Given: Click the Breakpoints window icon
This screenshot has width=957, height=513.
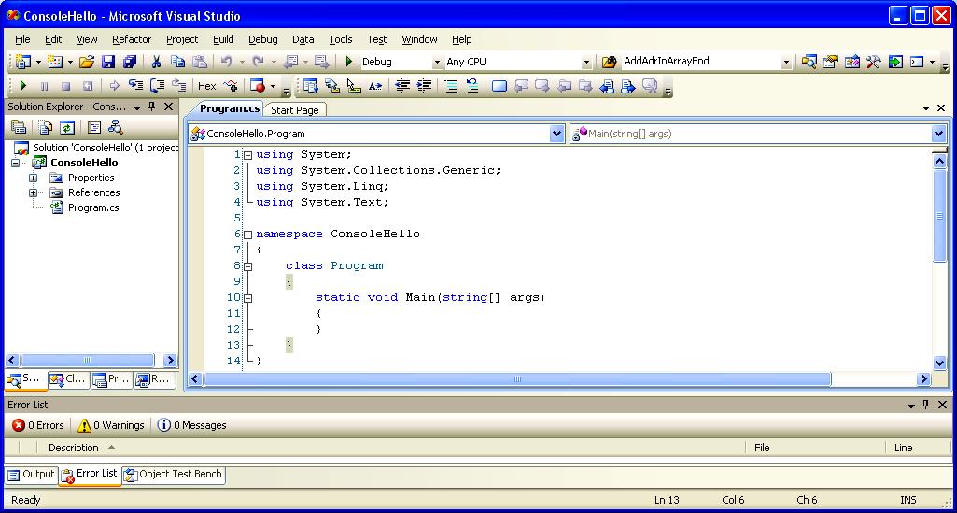Looking at the screenshot, I should point(258,86).
